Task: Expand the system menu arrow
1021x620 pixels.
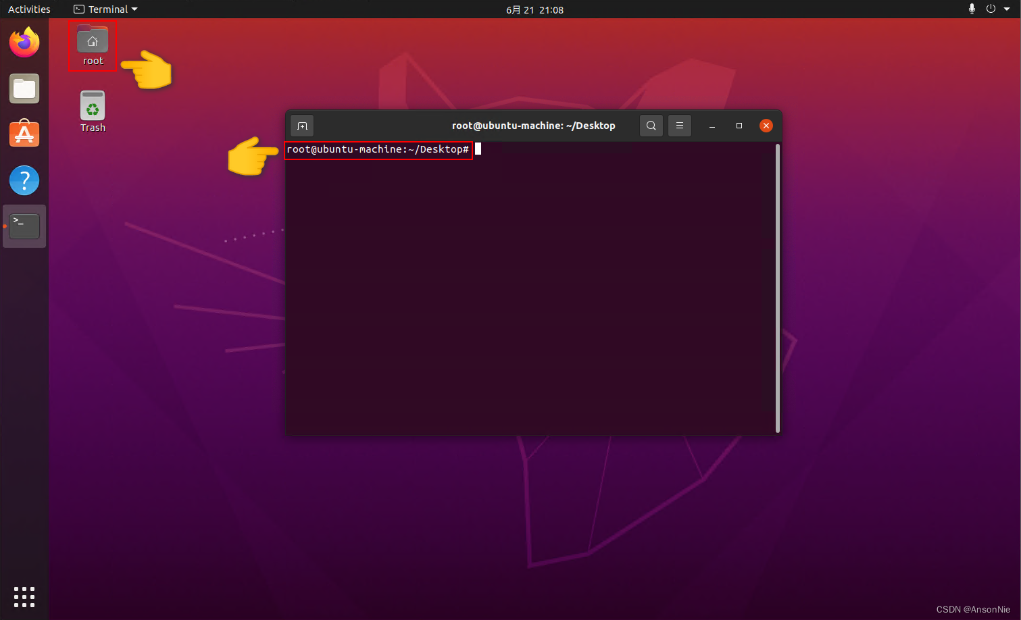Action: point(1007,9)
